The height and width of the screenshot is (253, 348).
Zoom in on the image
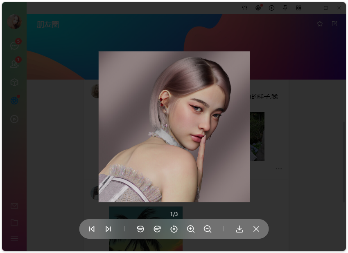tap(191, 229)
